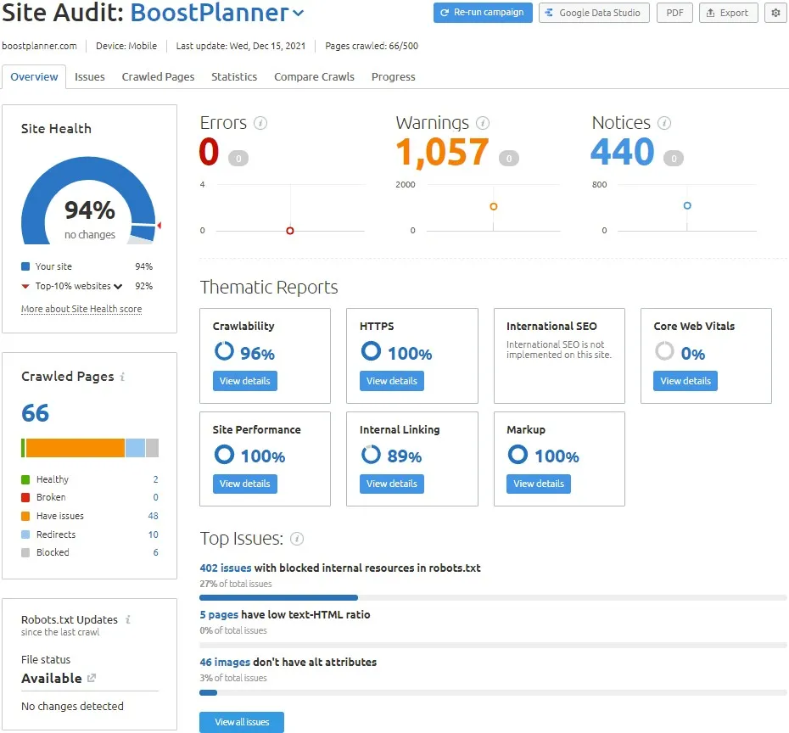Click the red error point on Errors chart

click(290, 231)
